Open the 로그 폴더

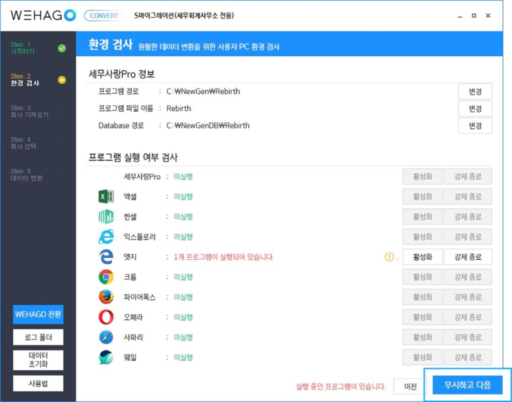38,337
